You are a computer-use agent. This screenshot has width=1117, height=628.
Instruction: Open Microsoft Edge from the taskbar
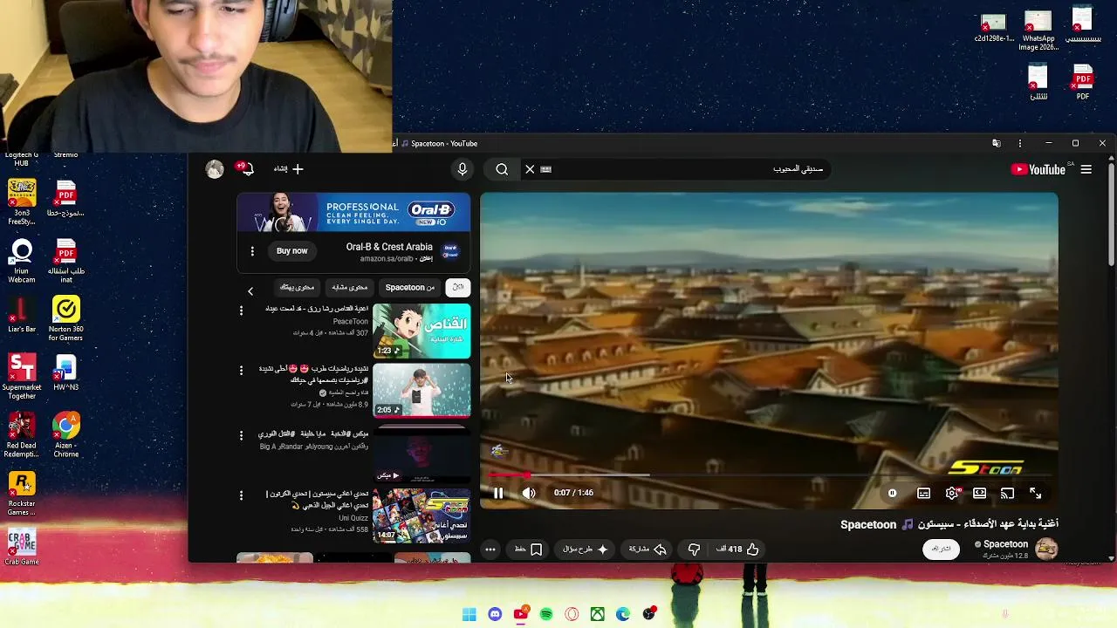click(x=623, y=614)
